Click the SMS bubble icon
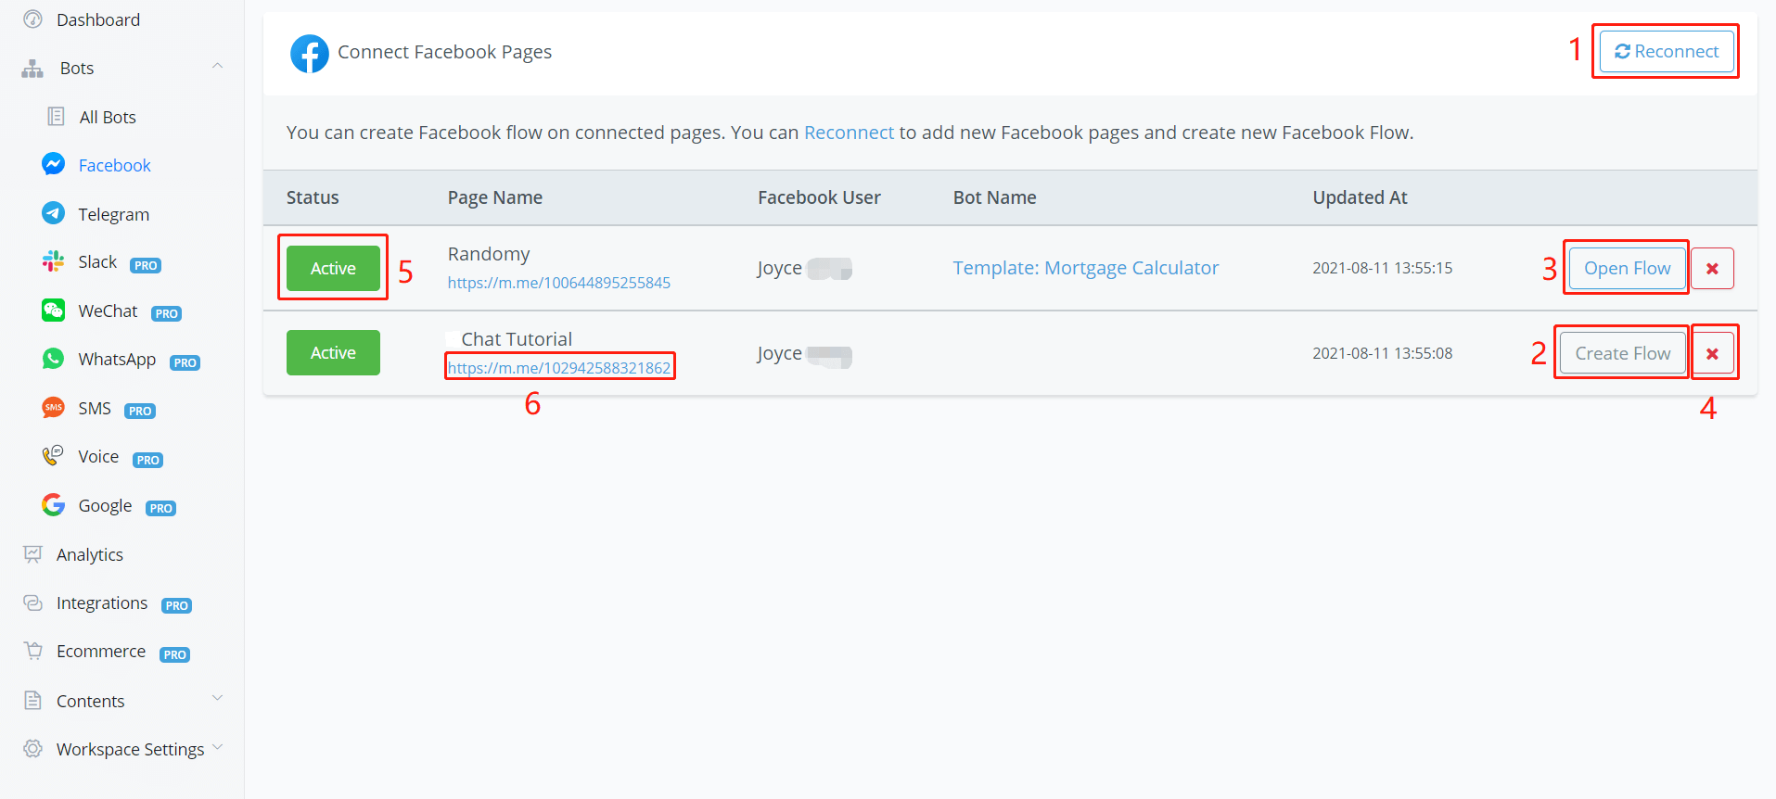Image resolution: width=1776 pixels, height=799 pixels. (54, 408)
